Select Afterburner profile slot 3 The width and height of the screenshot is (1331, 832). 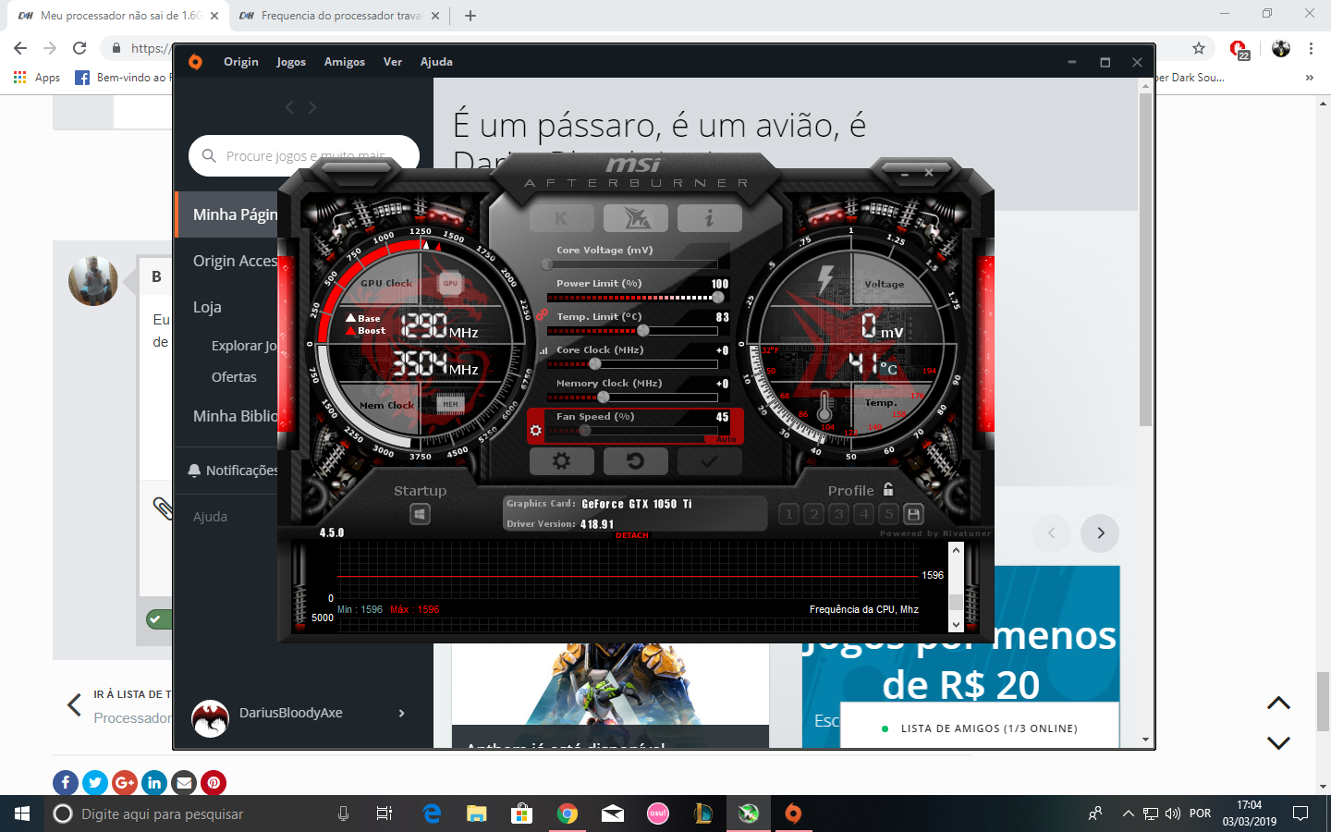838,514
